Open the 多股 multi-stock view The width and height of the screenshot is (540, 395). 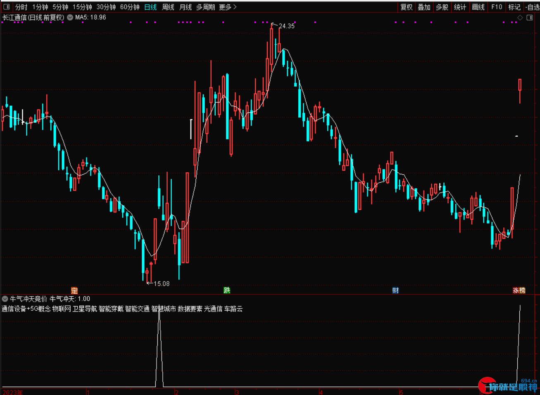(x=442, y=7)
